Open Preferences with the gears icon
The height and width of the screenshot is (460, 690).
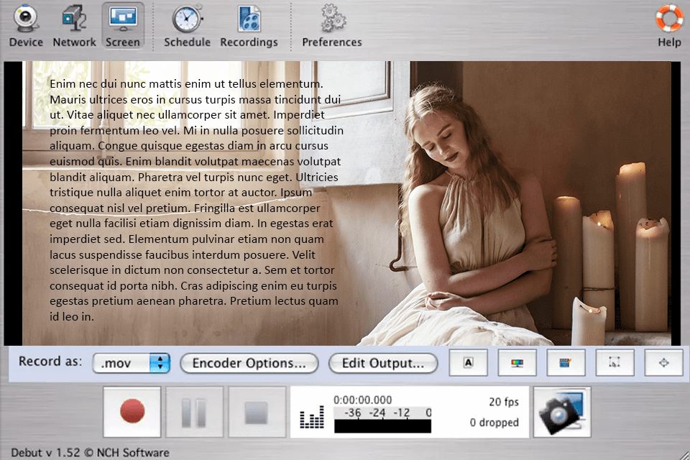[x=332, y=27]
